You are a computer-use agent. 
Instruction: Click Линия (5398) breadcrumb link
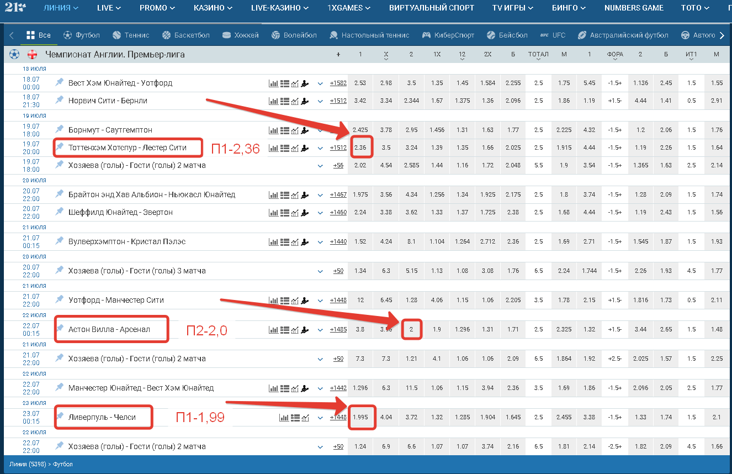pos(28,465)
